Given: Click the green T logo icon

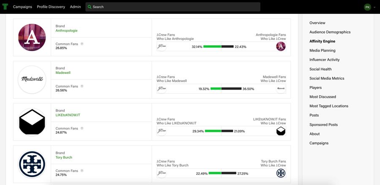Looking at the screenshot, I should point(5,7).
